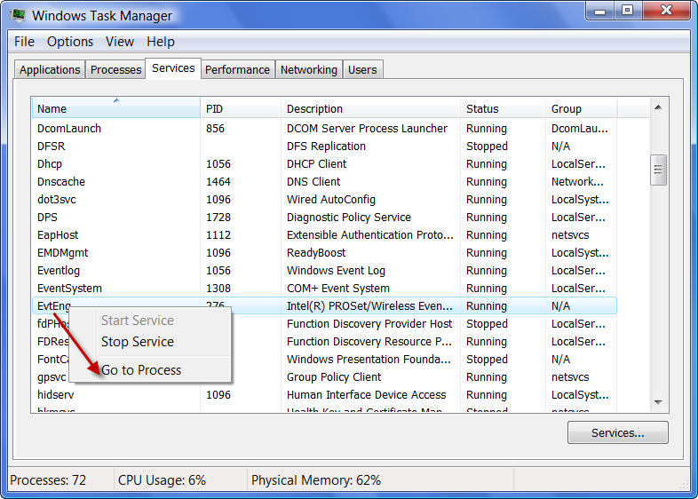Click PID 1112 cell
Image resolution: width=698 pixels, height=499 pixels.
point(218,235)
